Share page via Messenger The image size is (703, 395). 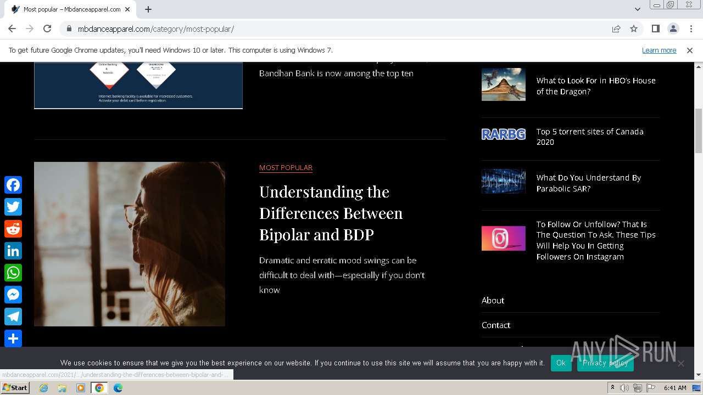[x=13, y=295]
